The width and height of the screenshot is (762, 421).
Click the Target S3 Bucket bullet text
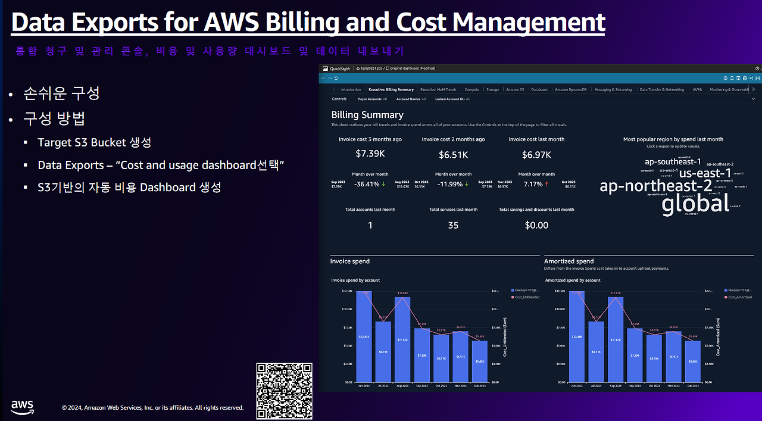coord(94,142)
